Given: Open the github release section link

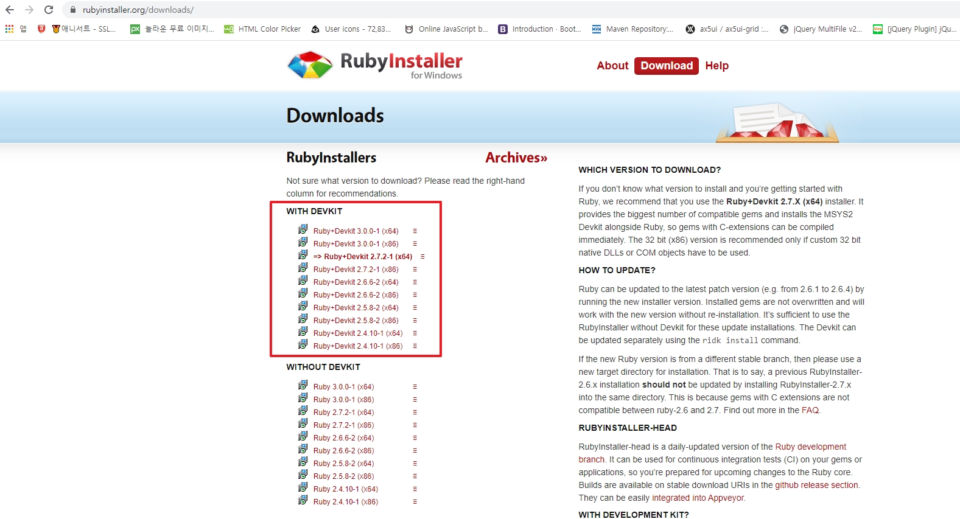Looking at the screenshot, I should [816, 485].
